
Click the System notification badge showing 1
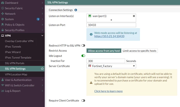coord(38,19)
